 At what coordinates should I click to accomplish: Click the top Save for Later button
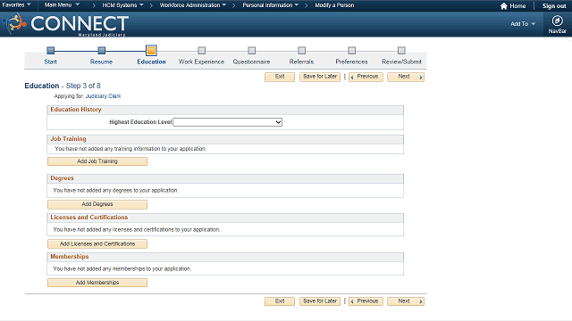320,77
